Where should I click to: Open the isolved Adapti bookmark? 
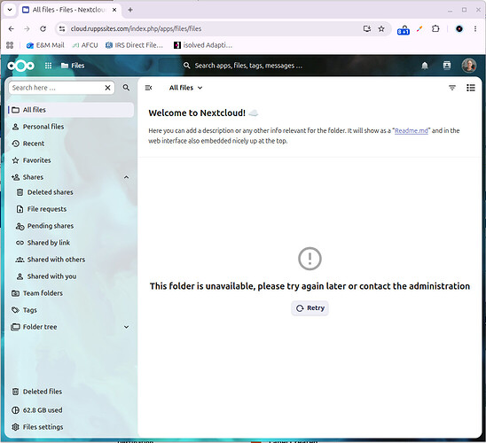click(203, 45)
